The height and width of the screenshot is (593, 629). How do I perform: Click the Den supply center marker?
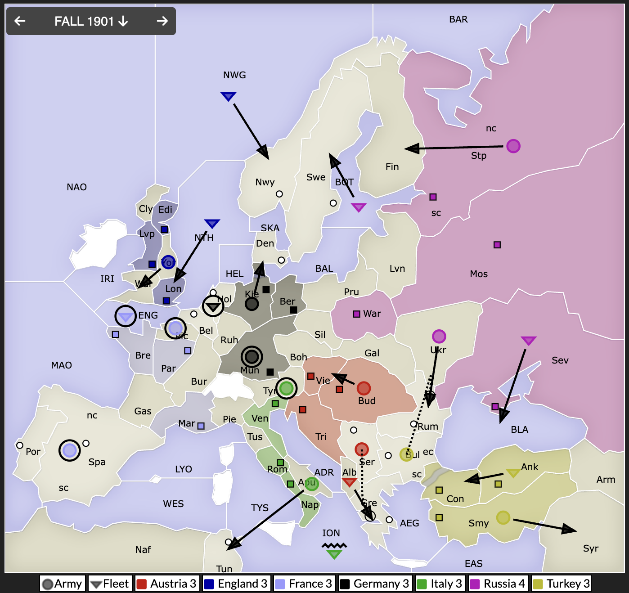(x=281, y=260)
